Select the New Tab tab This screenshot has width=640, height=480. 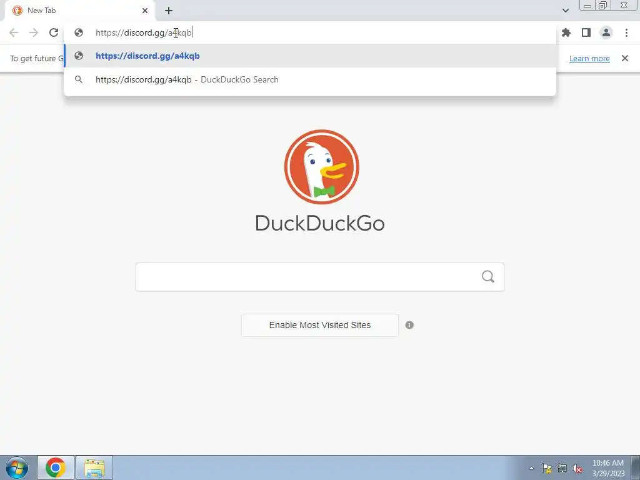click(x=81, y=11)
